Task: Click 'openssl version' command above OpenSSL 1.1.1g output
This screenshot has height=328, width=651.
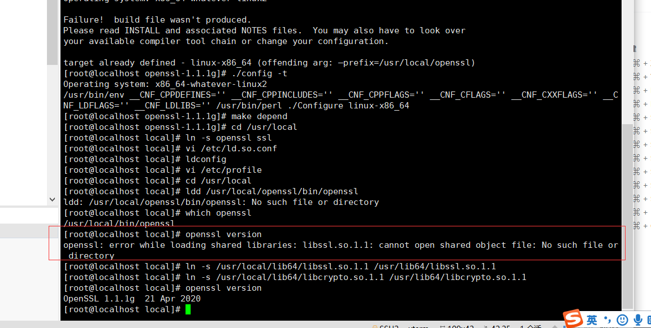Action: point(223,288)
